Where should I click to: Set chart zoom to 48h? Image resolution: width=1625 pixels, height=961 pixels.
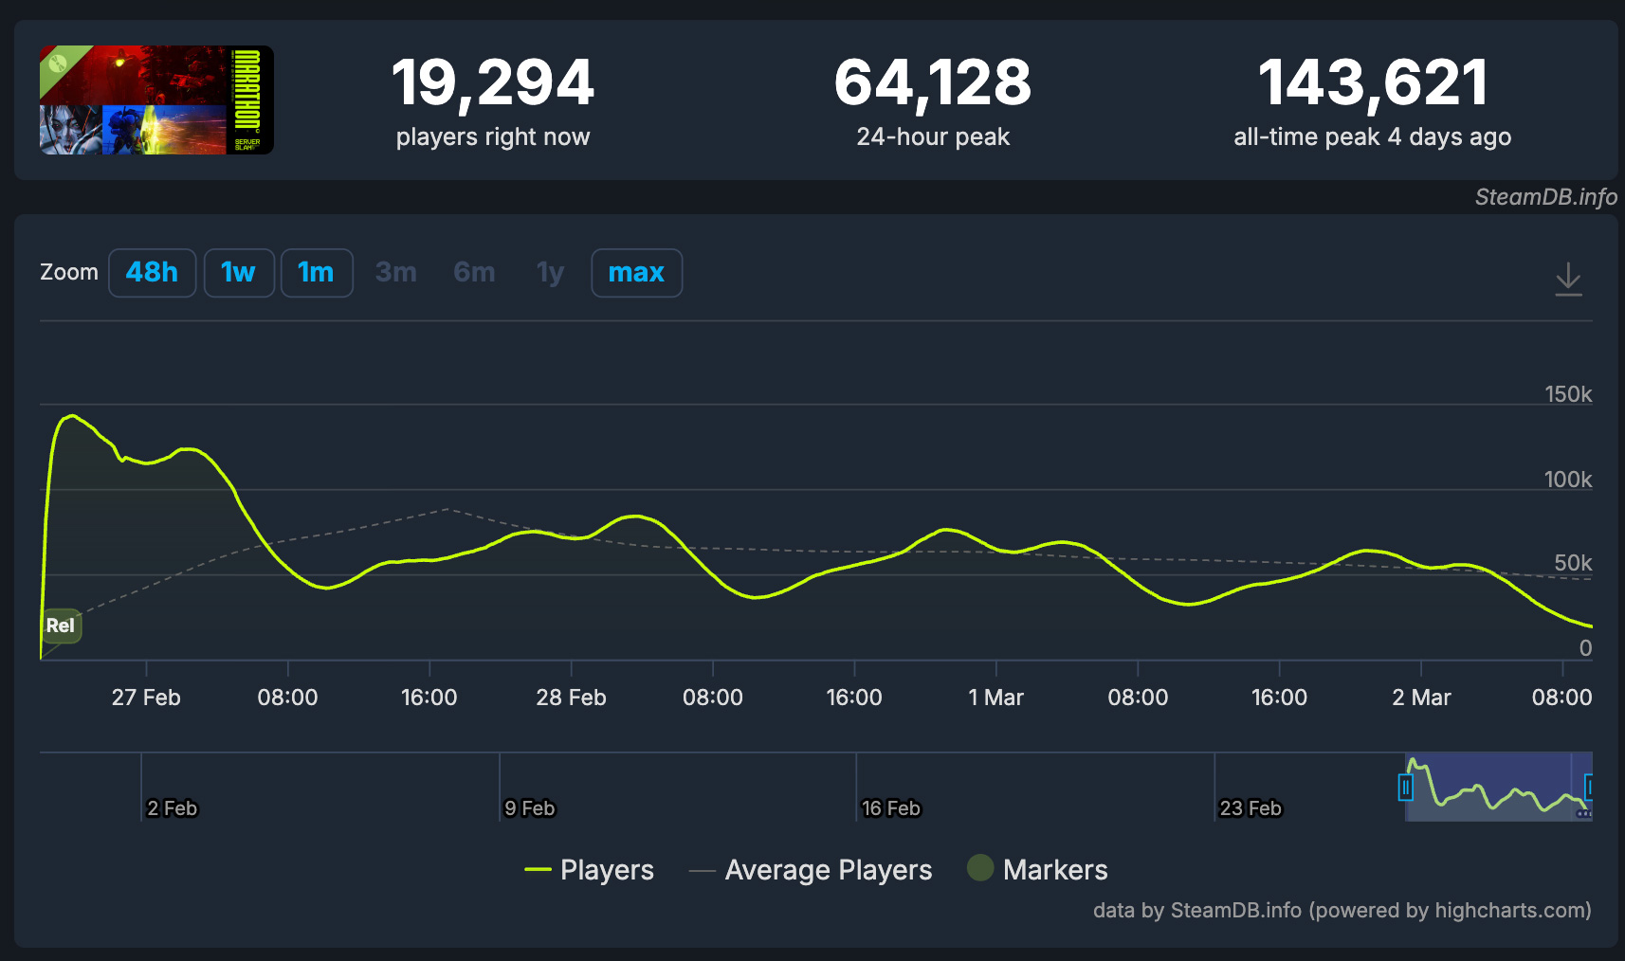[152, 273]
